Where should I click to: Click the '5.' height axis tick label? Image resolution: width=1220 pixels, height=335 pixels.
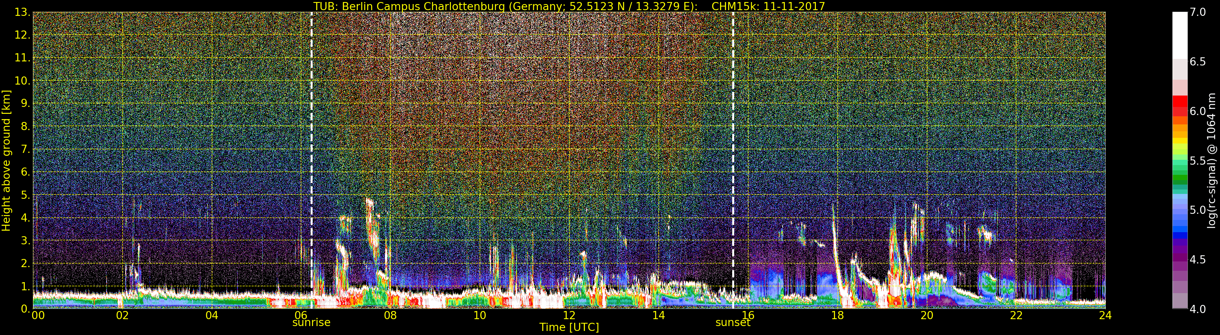point(26,195)
